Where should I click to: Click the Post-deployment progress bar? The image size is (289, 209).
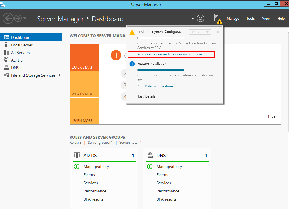point(161,38)
